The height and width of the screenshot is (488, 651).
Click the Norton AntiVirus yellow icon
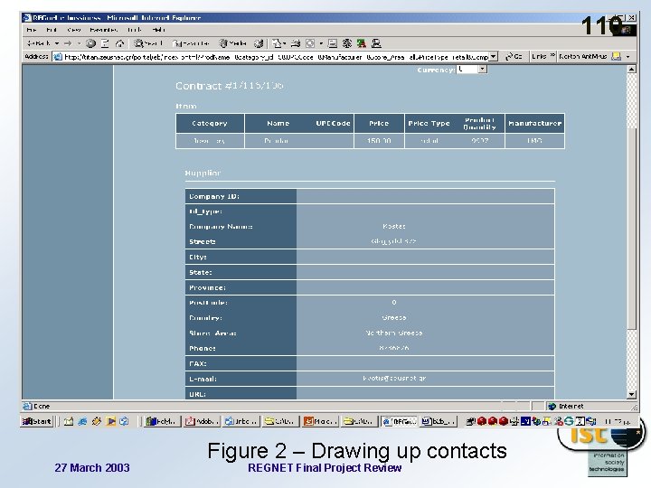click(617, 56)
